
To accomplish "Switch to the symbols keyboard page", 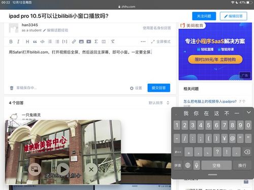I will (x=178, y=152).
